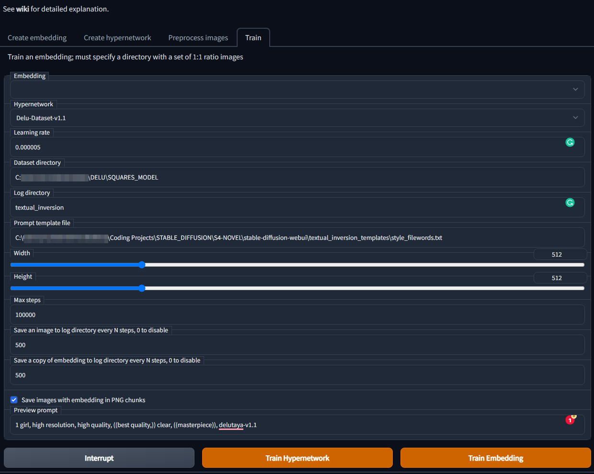Expand the Embedding dropdown

(x=575, y=89)
